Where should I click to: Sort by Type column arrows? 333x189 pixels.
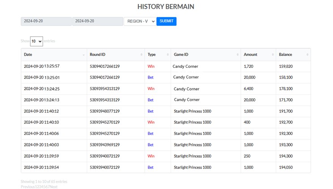(167, 55)
